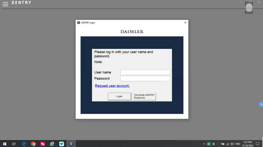The image size is (263, 147).
Task: Launch Google Chrome from the taskbar
Action: click(x=33, y=144)
